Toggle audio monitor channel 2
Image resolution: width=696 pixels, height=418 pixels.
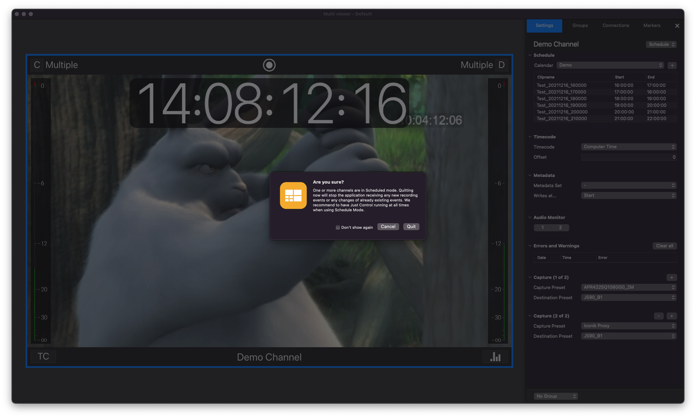click(560, 228)
